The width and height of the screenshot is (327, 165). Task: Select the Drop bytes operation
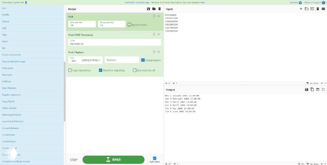click(32, 68)
